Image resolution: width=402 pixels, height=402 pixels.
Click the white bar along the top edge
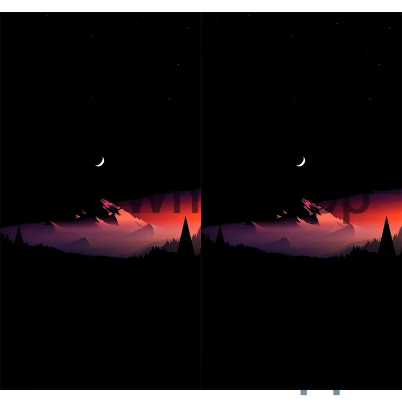(x=201, y=4)
